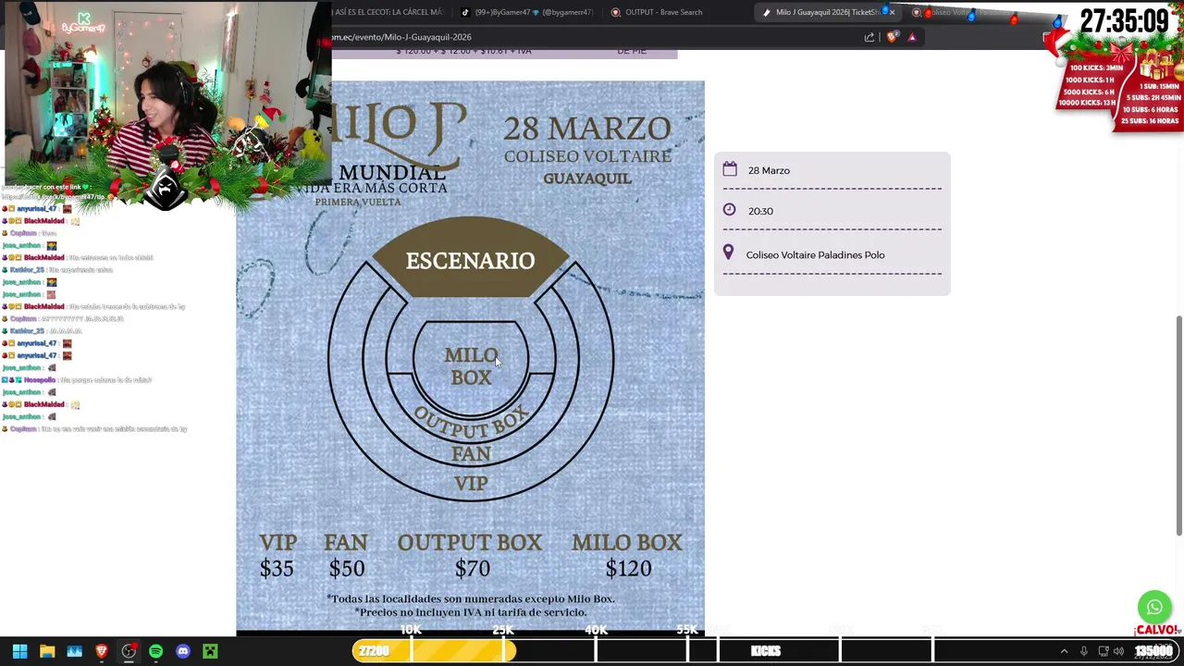
Task: Open the Brave browser taskbar icon
Action: click(x=102, y=651)
